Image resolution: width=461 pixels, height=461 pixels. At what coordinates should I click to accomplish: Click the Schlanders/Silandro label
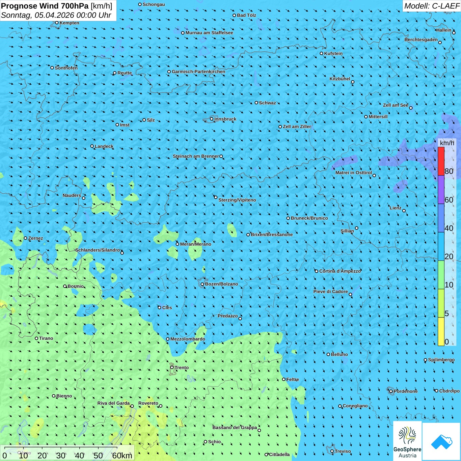pos(97,250)
